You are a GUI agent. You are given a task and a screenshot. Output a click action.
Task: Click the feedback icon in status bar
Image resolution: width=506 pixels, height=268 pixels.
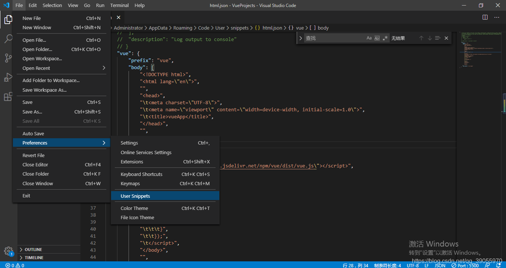pyautogui.click(x=487, y=265)
